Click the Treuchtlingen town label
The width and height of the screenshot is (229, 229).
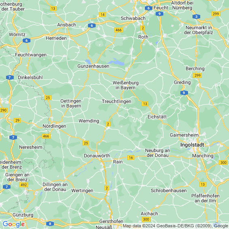click(x=117, y=101)
